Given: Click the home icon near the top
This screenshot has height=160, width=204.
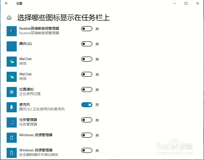Looking at the screenshot, I should point(9,17).
